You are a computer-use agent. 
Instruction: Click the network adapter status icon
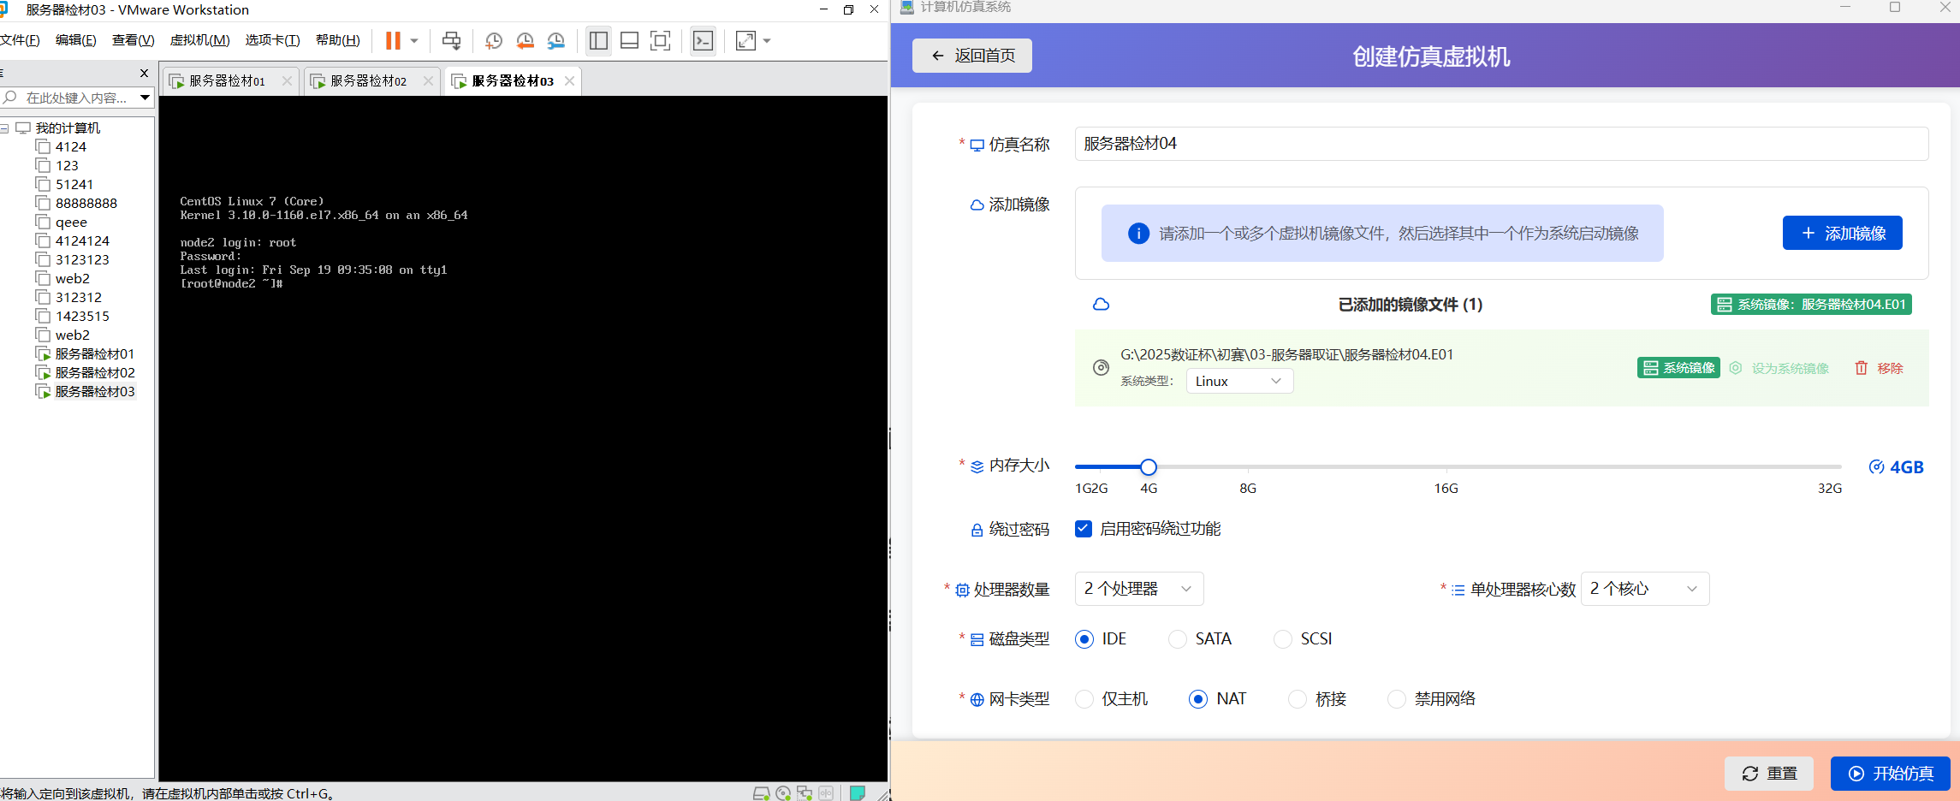(805, 793)
